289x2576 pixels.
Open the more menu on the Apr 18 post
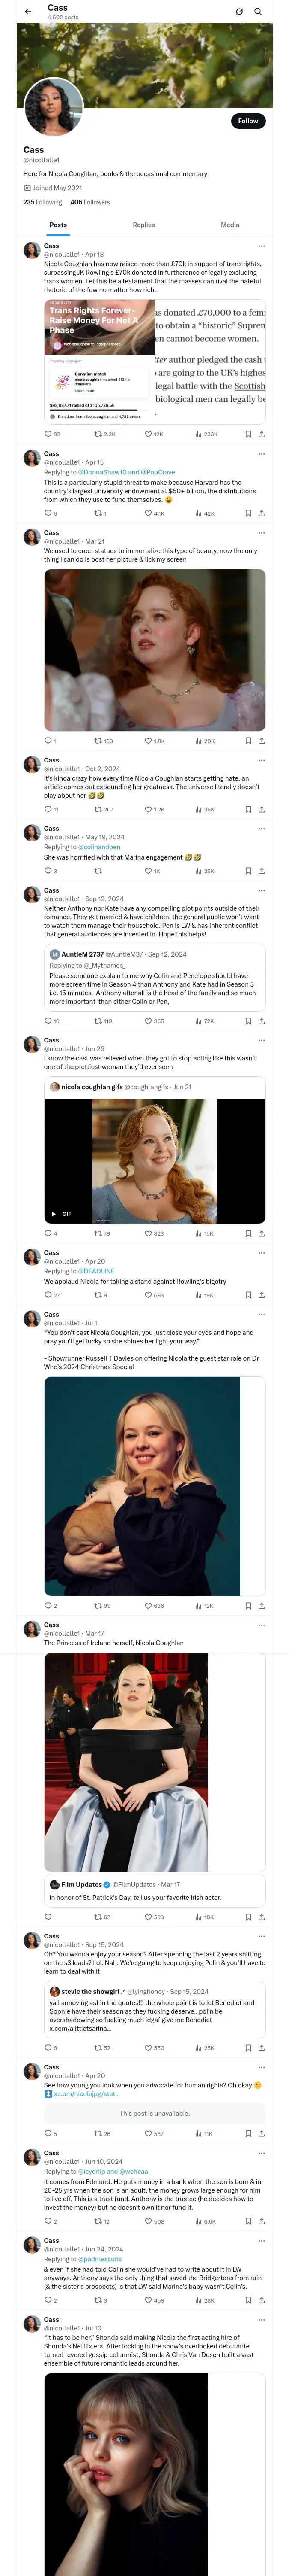coord(261,245)
